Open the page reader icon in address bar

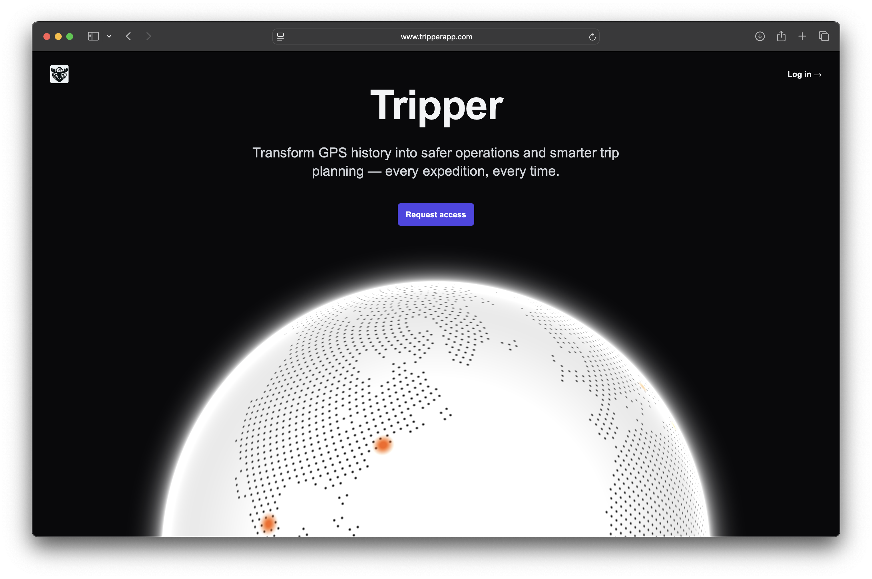coord(280,37)
